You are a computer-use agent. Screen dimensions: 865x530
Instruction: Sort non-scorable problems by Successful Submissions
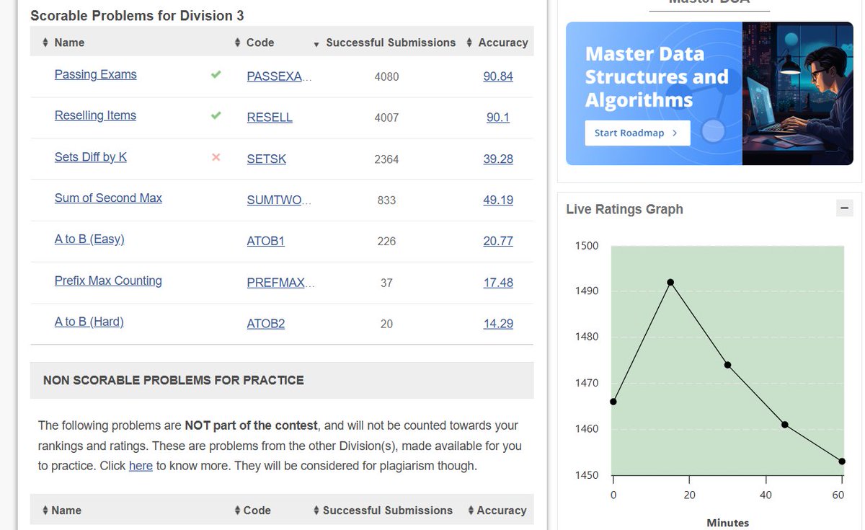[x=383, y=511]
